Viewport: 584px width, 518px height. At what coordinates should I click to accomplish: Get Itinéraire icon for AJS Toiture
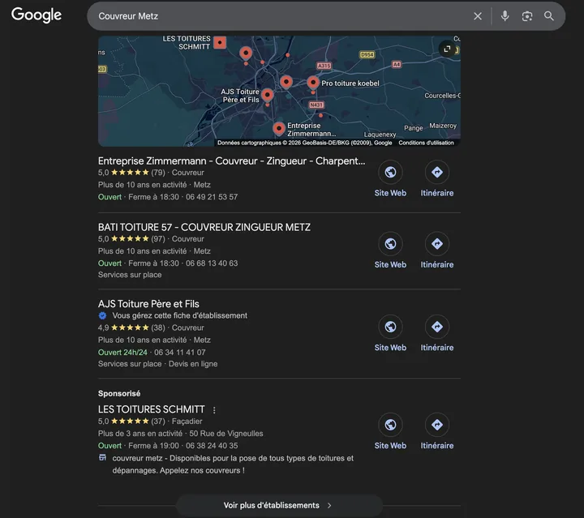pyautogui.click(x=437, y=327)
